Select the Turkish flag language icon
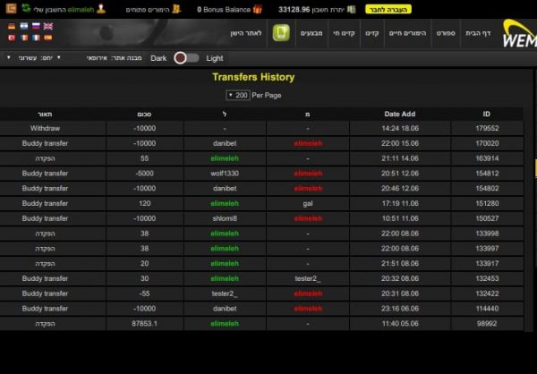The image size is (537, 374). (11, 38)
